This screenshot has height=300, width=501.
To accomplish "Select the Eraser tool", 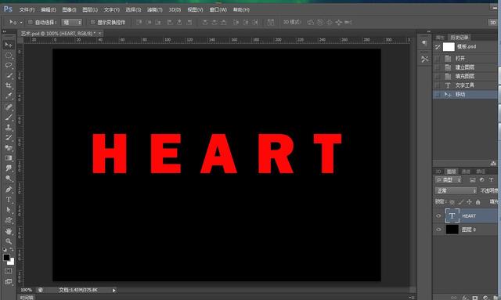I will 9,148.
